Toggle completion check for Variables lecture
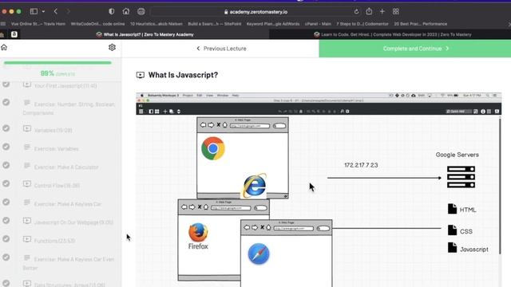Image resolution: width=511 pixels, height=287 pixels. pyautogui.click(x=6, y=128)
